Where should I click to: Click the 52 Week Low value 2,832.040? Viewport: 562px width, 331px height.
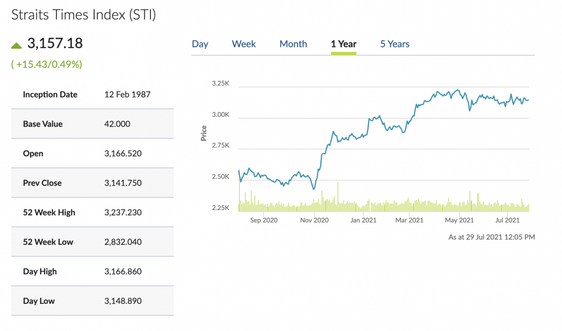(x=123, y=242)
